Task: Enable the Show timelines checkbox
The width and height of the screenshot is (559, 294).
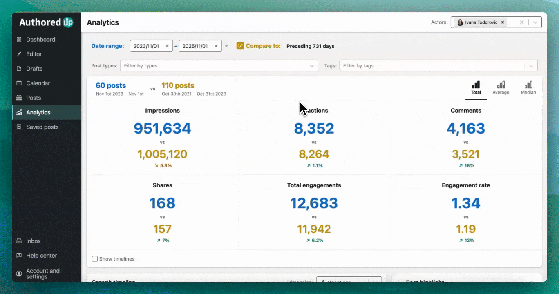Action: tap(95, 259)
